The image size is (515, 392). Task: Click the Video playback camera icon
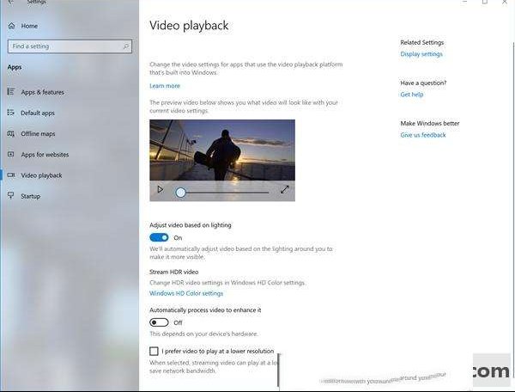[x=11, y=175]
